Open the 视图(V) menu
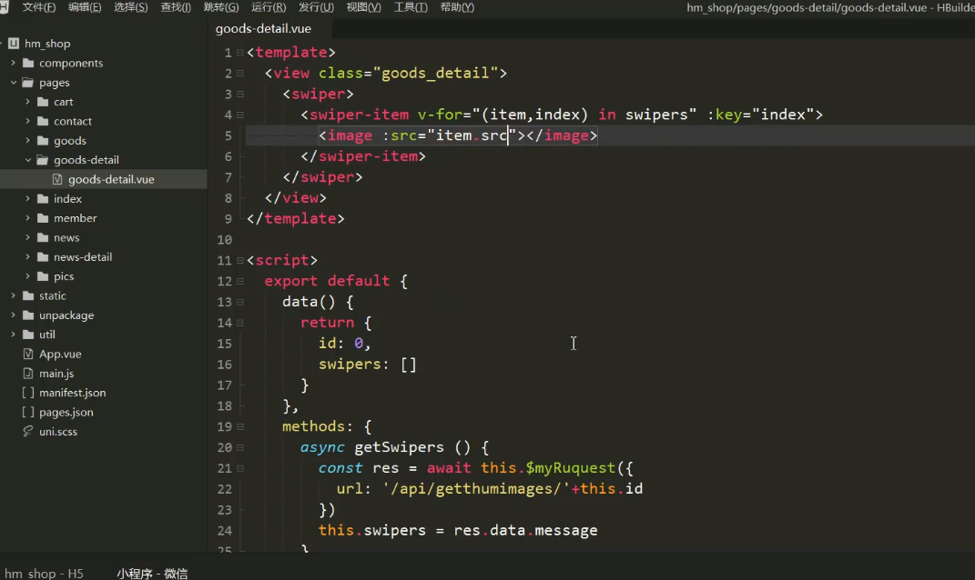Viewport: 975px width, 580px height. coord(363,7)
